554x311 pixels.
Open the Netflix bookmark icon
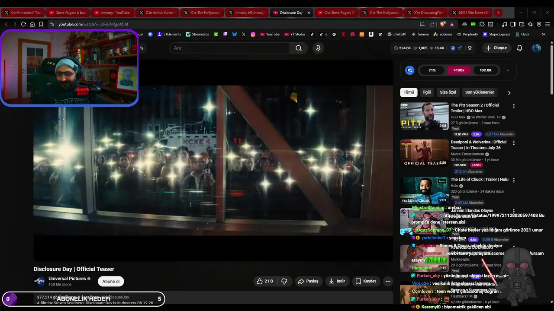[343, 34]
